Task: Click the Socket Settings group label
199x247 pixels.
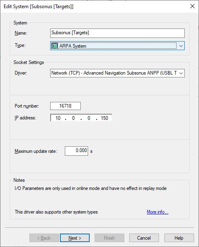Action: [x=29, y=62]
